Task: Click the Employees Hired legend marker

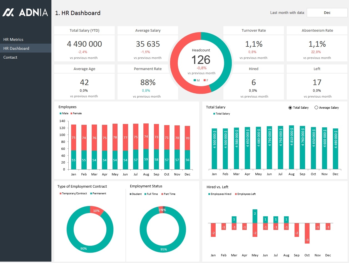Action: coord(209,194)
